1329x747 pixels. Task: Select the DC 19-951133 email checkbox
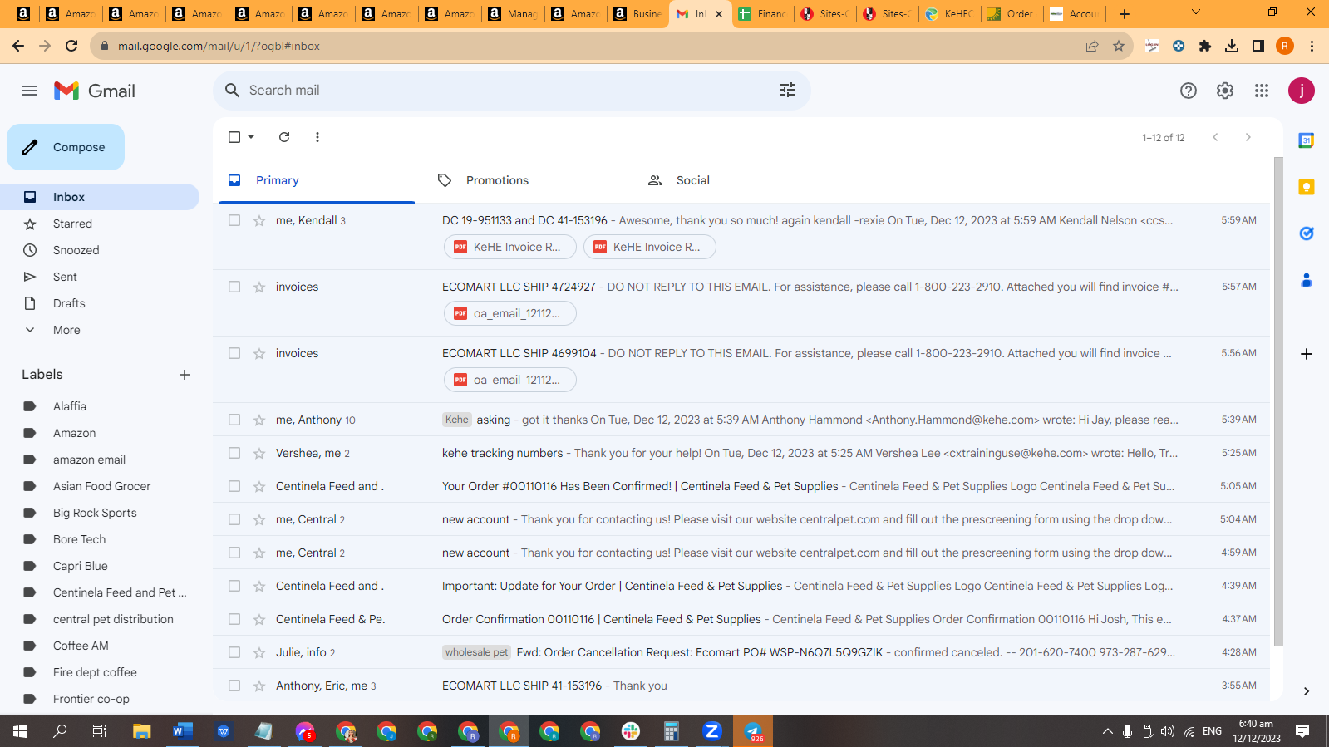coord(234,220)
